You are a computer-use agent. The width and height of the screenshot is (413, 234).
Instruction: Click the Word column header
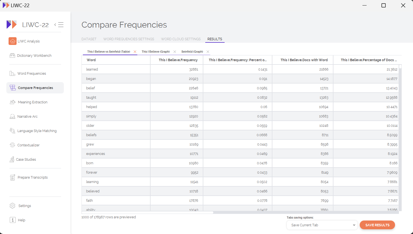pyautogui.click(x=116, y=60)
